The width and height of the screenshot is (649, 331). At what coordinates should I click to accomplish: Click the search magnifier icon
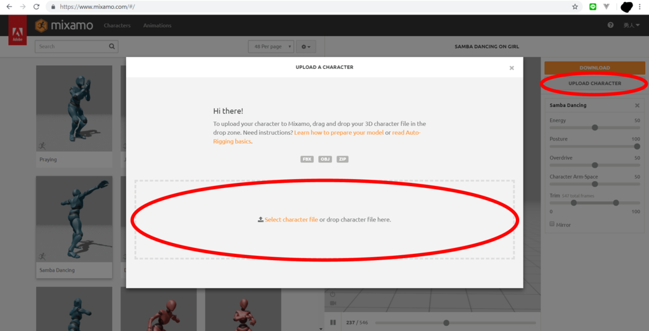coord(112,46)
